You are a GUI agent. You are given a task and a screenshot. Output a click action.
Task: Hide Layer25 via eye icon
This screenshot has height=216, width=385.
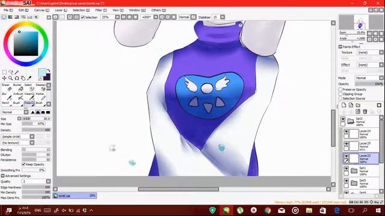346,144
